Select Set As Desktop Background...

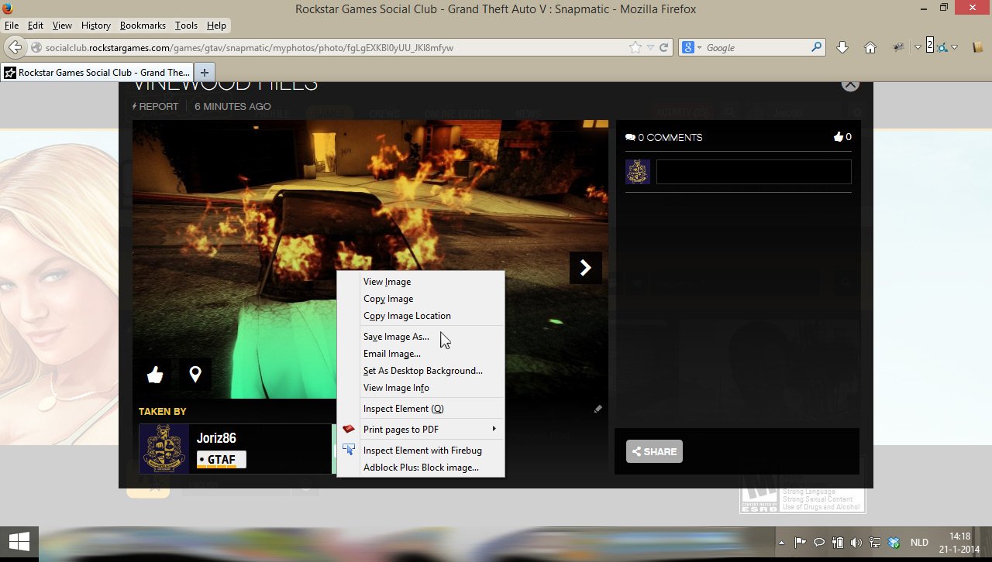[421, 371]
